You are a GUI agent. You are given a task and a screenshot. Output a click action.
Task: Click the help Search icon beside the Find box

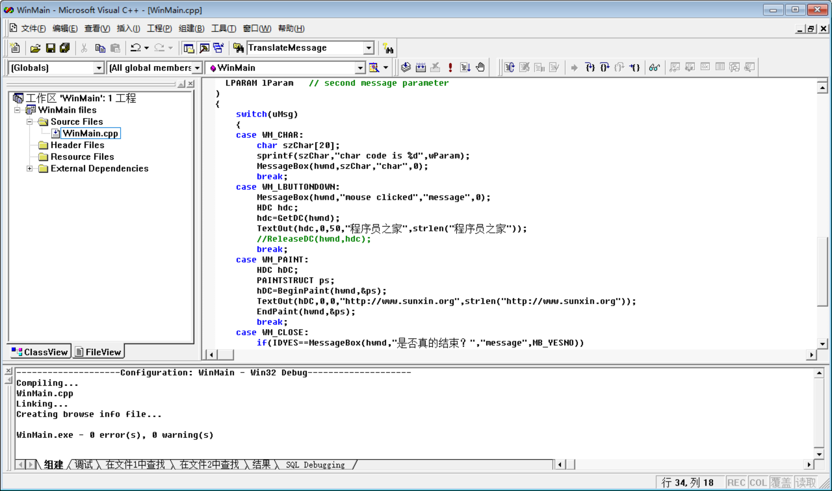(x=388, y=48)
